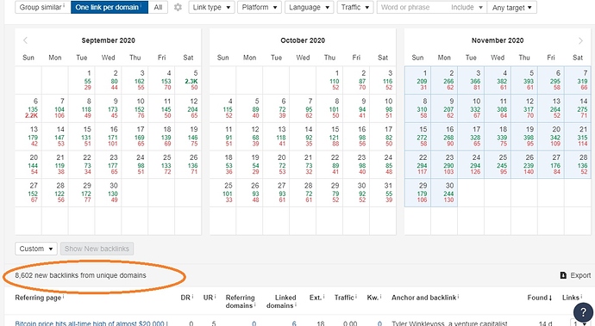Sort by Linked domains column header
595x326 pixels.
(282, 301)
